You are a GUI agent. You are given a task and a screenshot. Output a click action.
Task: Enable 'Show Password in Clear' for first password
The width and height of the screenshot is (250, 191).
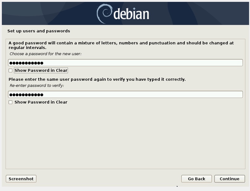(x=11, y=70)
